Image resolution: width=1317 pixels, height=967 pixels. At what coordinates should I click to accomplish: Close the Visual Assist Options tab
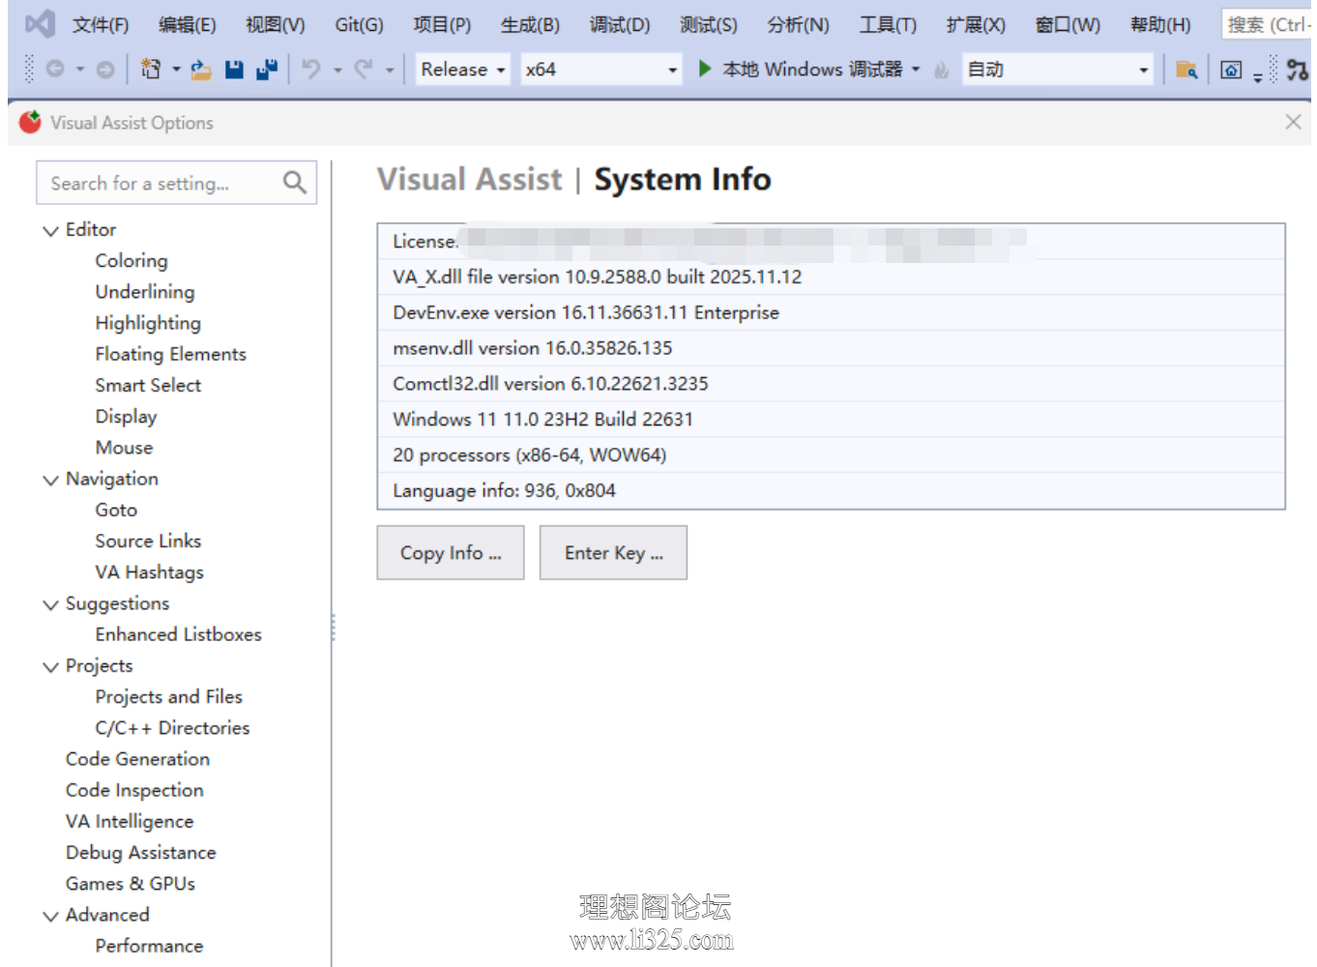point(1293,122)
